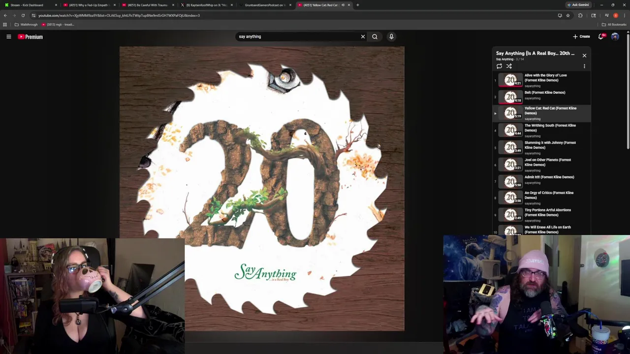Click thumbnail of 'Joel on Other Planets'
The width and height of the screenshot is (630, 354).
[x=510, y=165]
